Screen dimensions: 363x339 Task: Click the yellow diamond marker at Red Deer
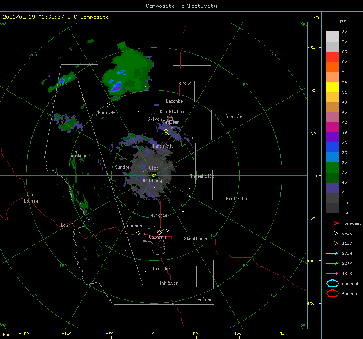pos(166,131)
